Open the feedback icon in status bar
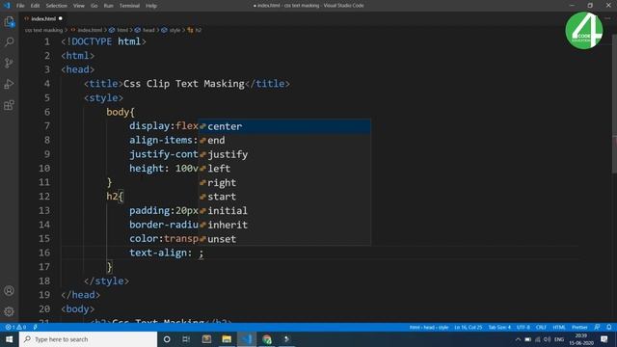Screen dimensions: 617x347 point(598,327)
